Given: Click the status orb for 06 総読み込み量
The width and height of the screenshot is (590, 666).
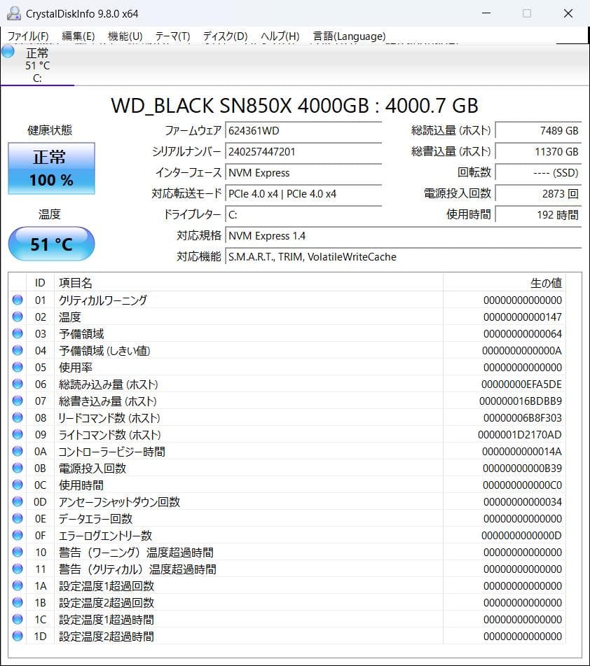Looking at the screenshot, I should 18,384.
